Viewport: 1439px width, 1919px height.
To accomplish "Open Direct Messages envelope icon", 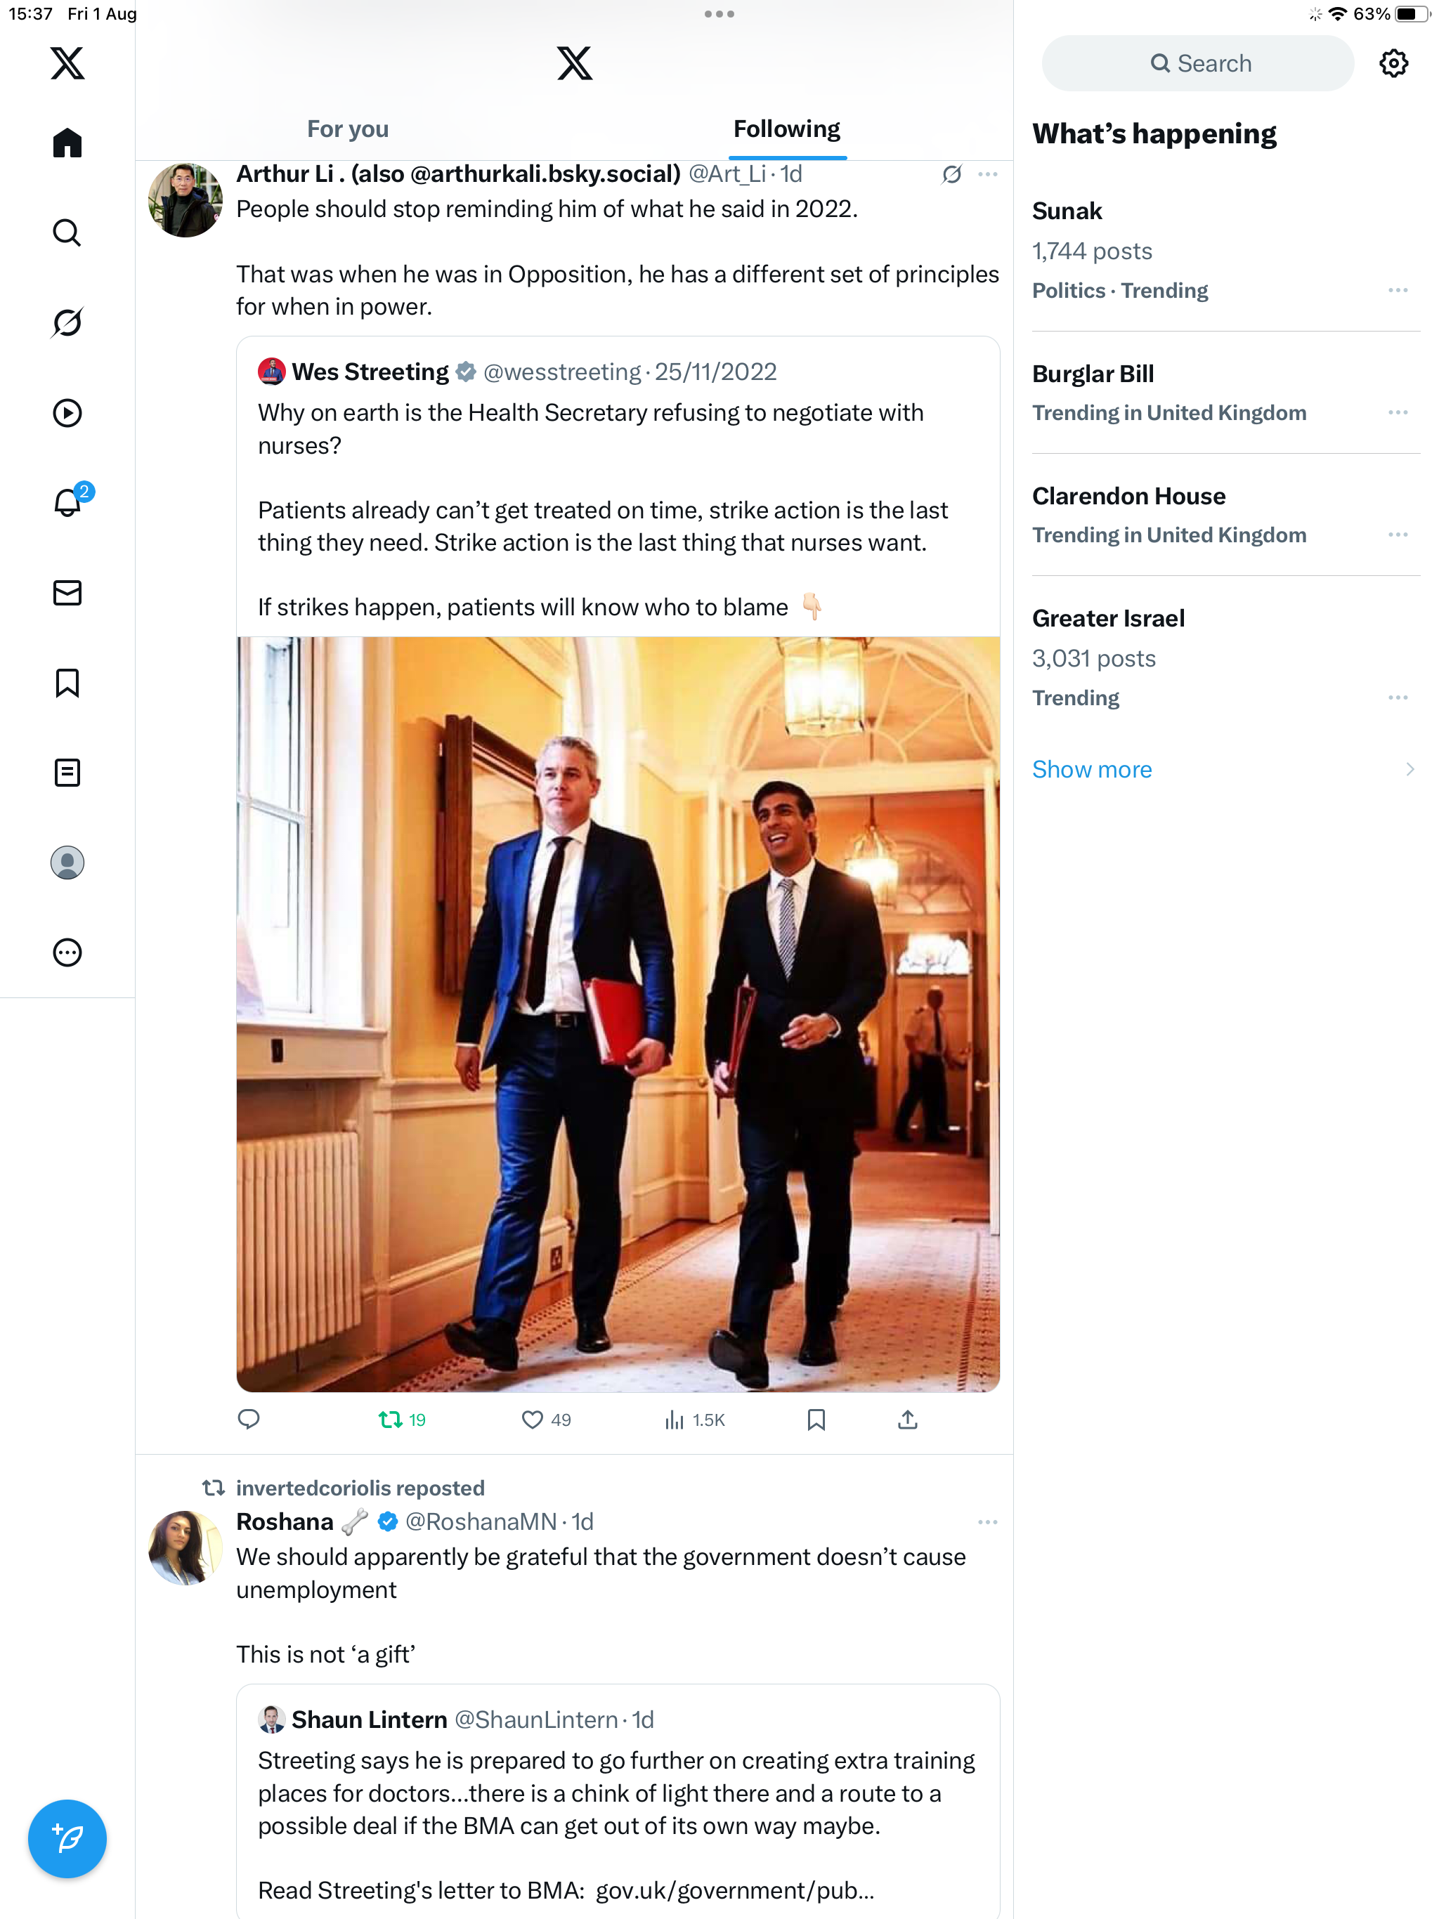I will click(67, 593).
